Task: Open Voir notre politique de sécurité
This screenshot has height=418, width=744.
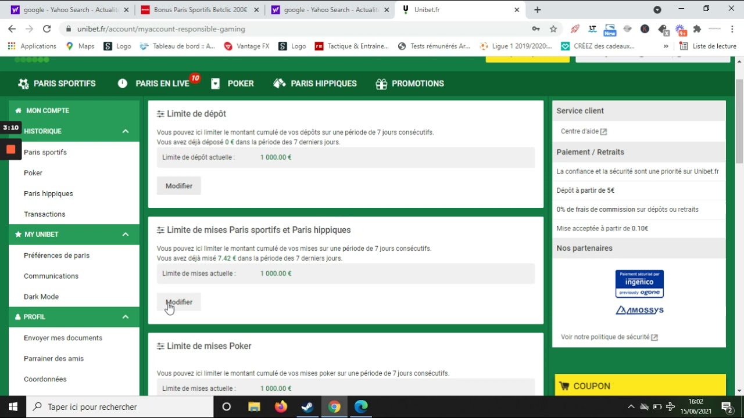Action: 609,337
